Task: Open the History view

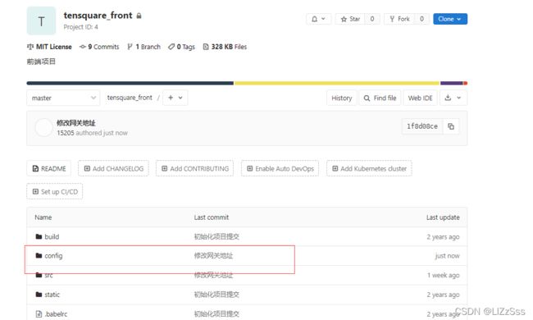Action: (342, 98)
